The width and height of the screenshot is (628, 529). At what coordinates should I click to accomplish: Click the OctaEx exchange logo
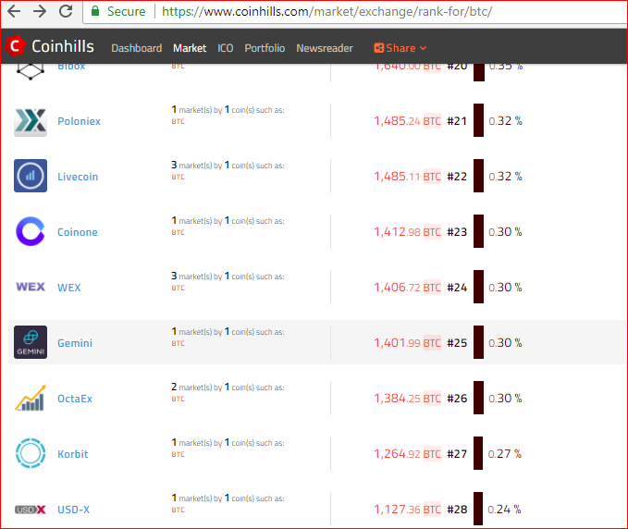[31, 398]
